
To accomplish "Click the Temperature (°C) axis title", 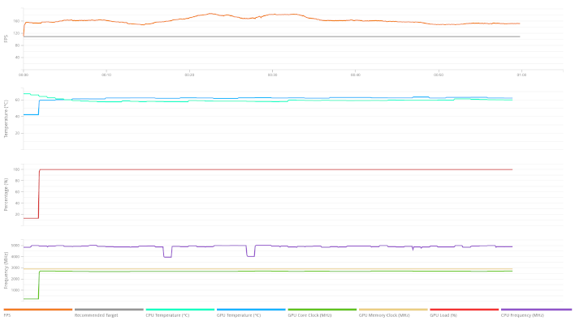I will (6, 119).
